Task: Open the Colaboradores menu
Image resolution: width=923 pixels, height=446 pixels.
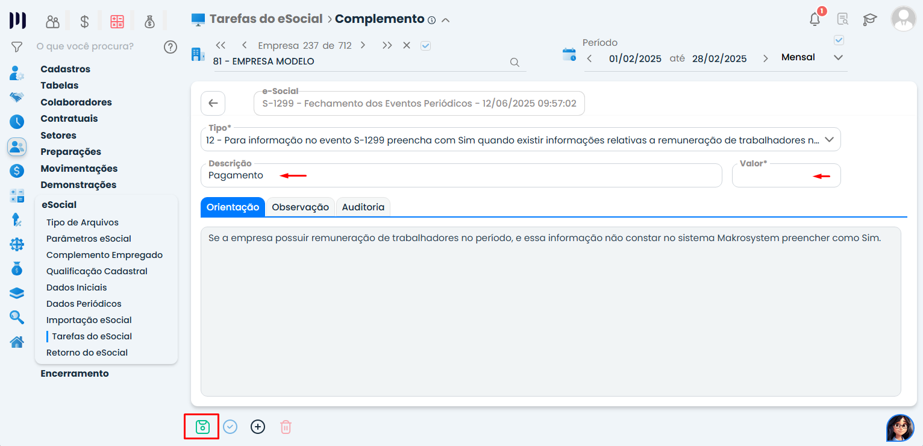Action: [77, 102]
